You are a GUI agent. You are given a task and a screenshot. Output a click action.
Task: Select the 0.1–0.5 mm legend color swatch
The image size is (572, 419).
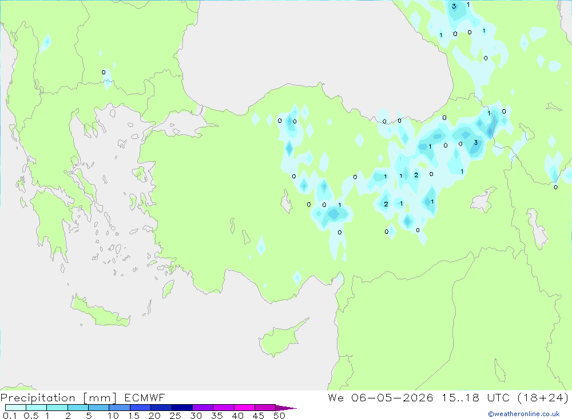pos(15,408)
